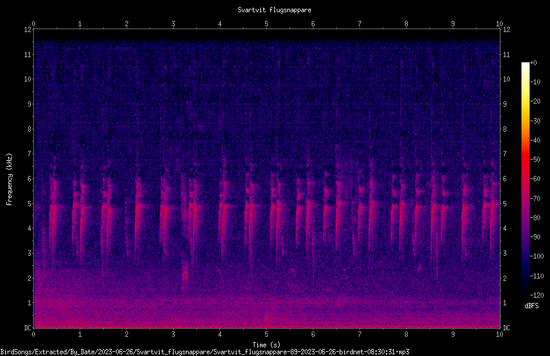Click the 'dBFS' label under the color bar
The image size is (550, 356).
531,306
